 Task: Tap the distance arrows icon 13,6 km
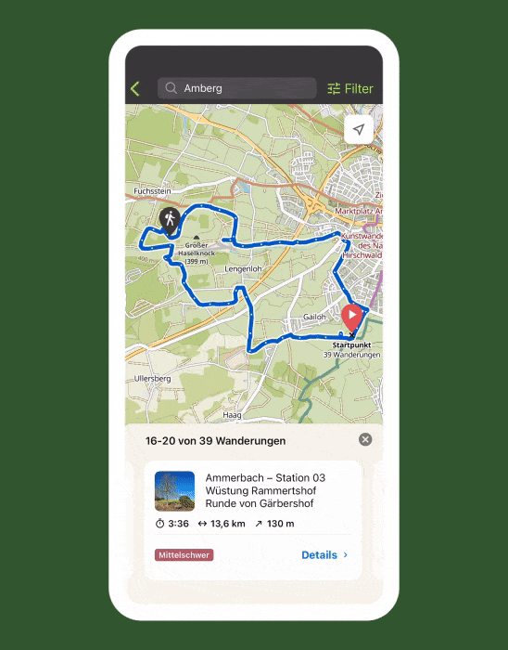202,524
